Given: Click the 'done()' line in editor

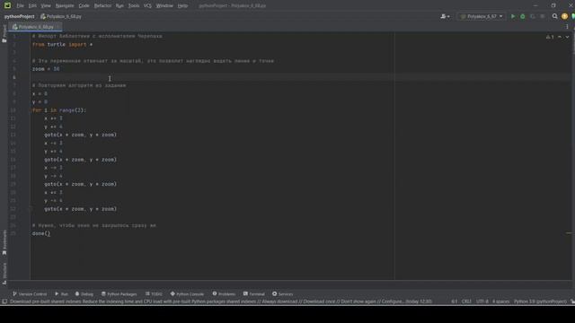Looking at the screenshot, I should (x=41, y=233).
